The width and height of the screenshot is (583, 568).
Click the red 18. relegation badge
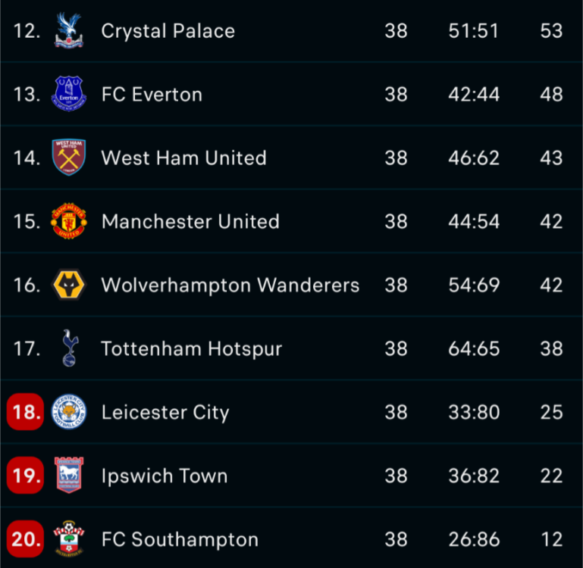(26, 413)
